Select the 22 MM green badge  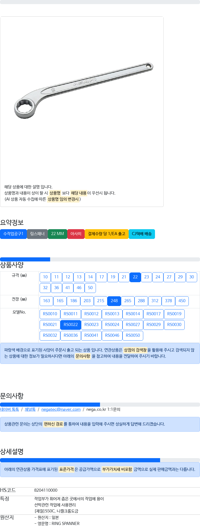coord(58,234)
